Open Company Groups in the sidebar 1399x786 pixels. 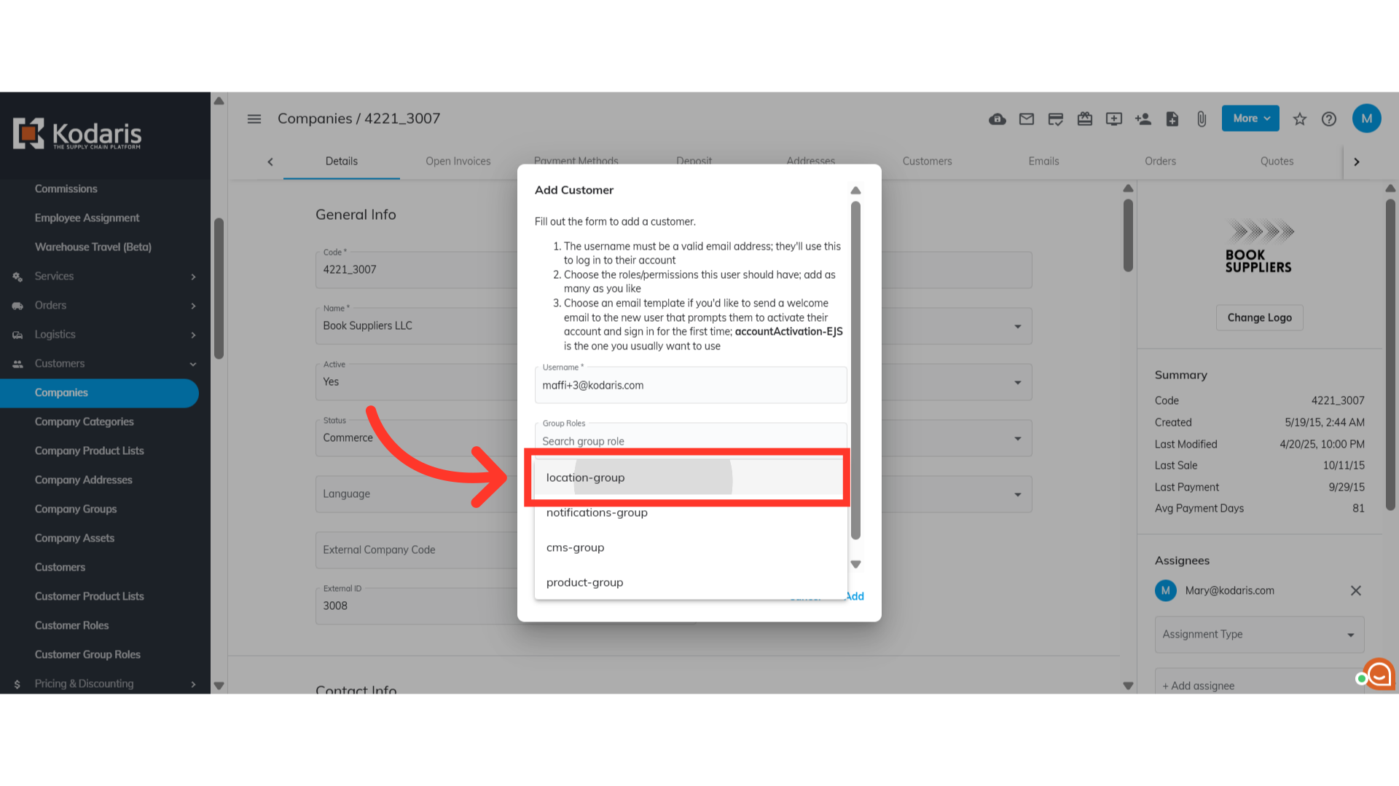tap(76, 509)
